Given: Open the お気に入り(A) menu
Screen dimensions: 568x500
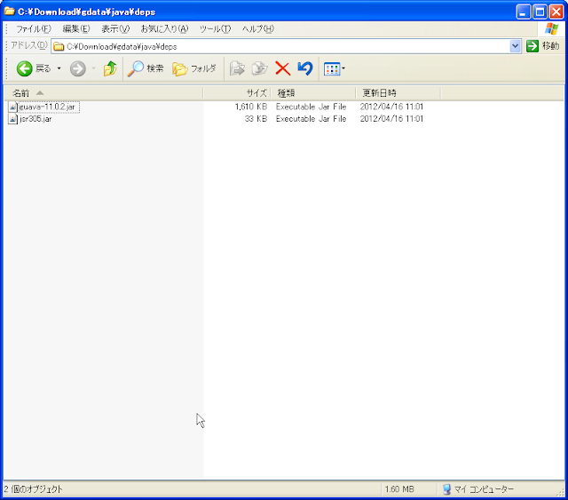Looking at the screenshot, I should point(164,28).
